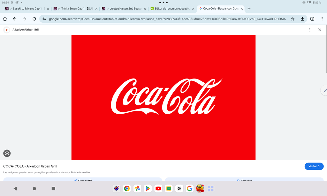This screenshot has height=196, width=327.
Task: Close the Jujutsu Kaisen tab
Action: click(x=145, y=9)
